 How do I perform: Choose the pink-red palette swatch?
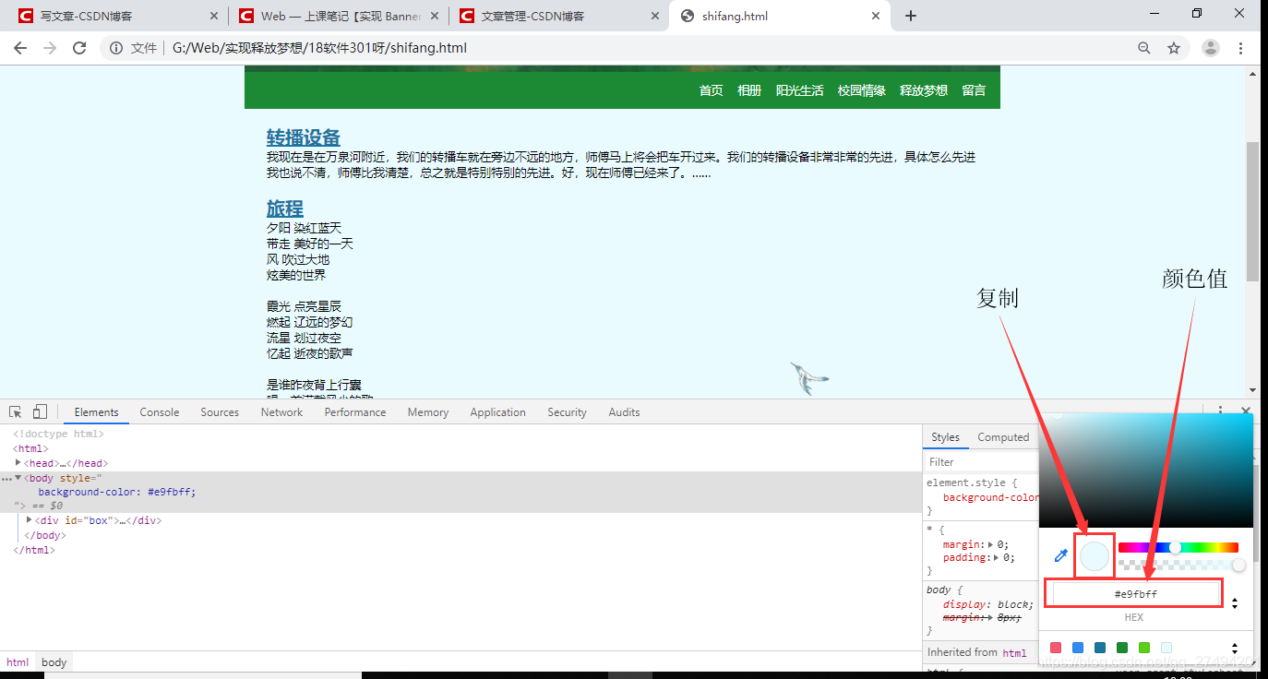[1056, 648]
